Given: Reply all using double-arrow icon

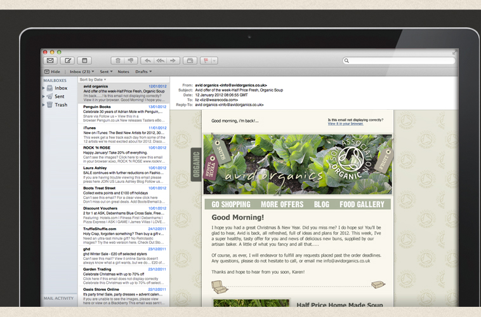Looking at the screenshot, I should click(161, 60).
